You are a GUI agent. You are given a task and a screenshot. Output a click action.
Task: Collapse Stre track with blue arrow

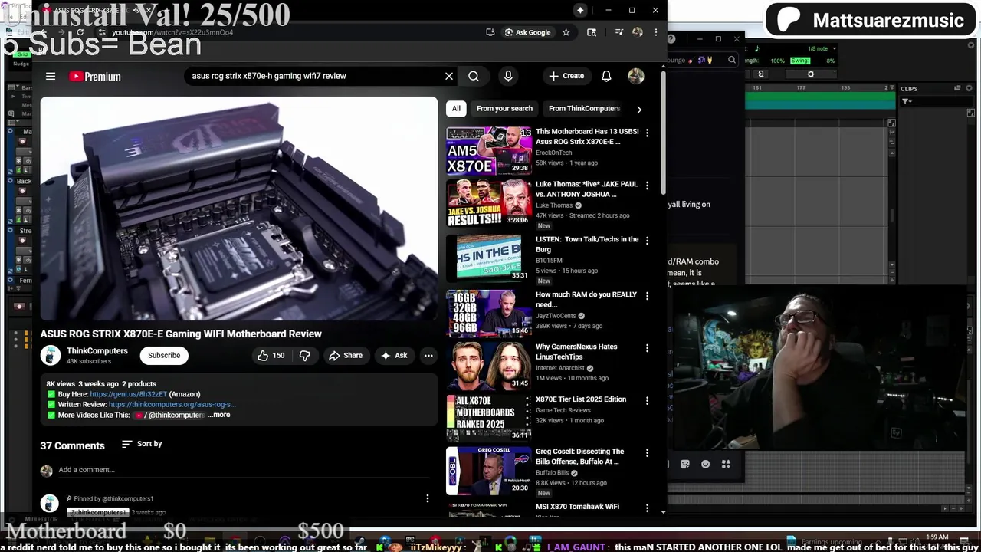(10, 230)
